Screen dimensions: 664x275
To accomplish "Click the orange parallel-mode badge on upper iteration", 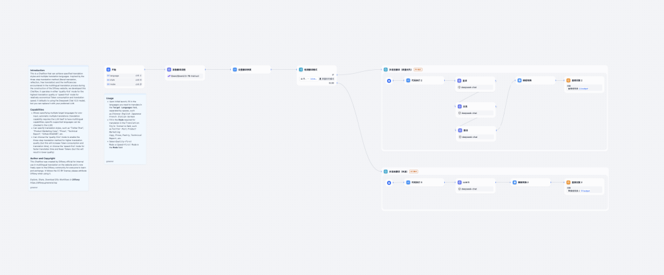I will [418, 69].
